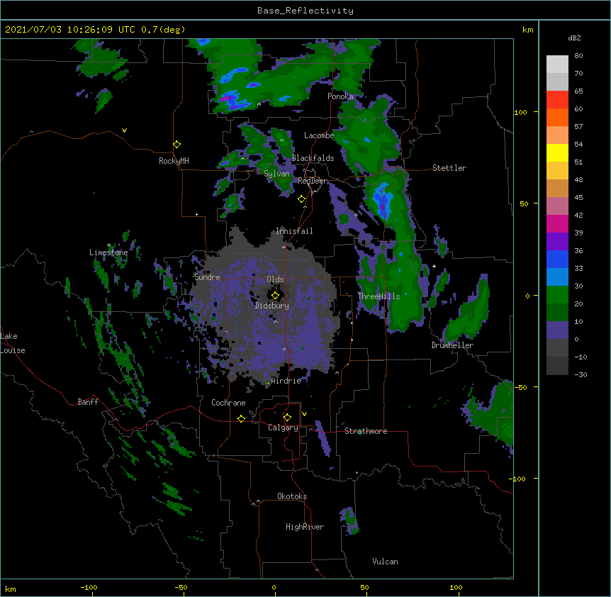611x597 pixels.
Task: Click the Lake Louise label
Action: (13, 343)
